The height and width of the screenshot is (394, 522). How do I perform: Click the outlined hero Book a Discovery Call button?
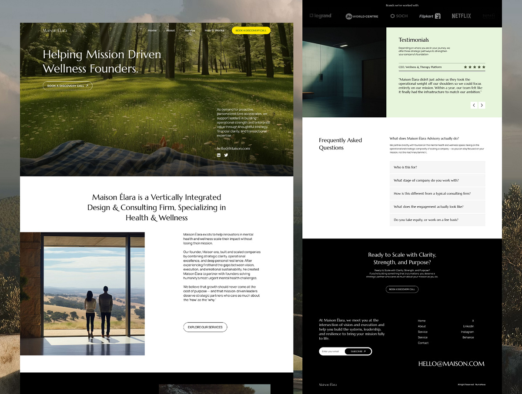(67, 86)
